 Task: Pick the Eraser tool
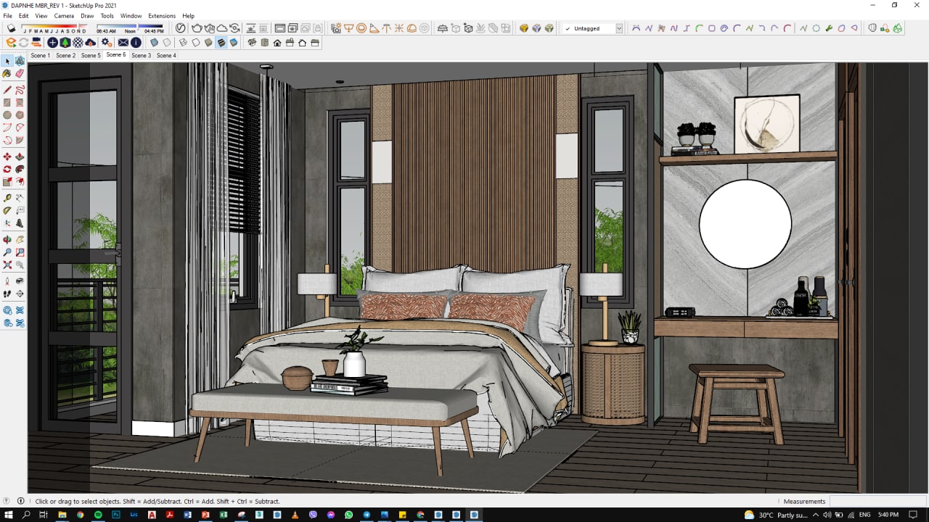pos(20,73)
